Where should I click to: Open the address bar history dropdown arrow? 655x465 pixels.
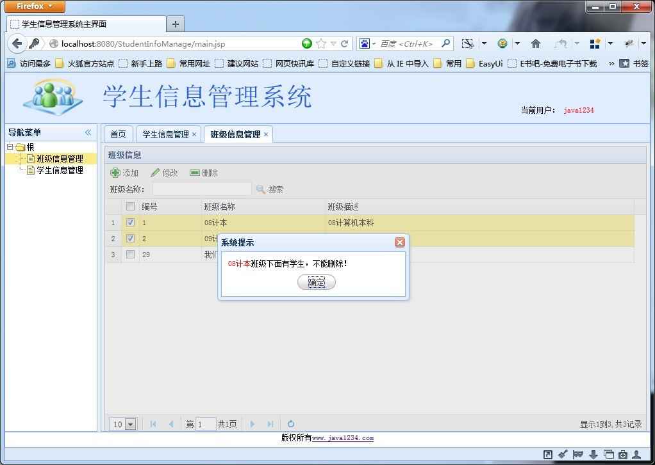point(333,43)
